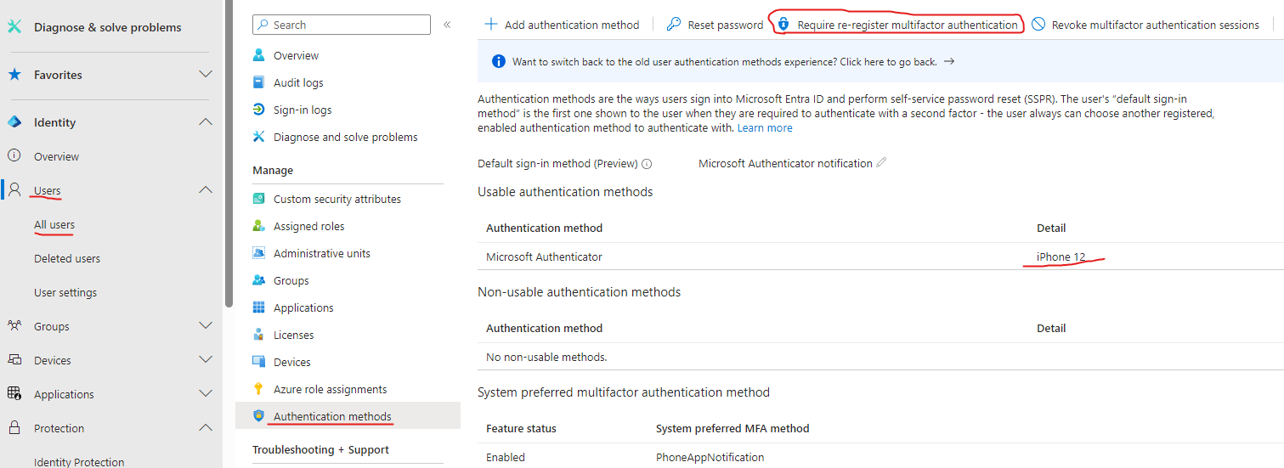Collapse the menu with the double chevron
Screen dimensions: 1284x468
click(447, 25)
